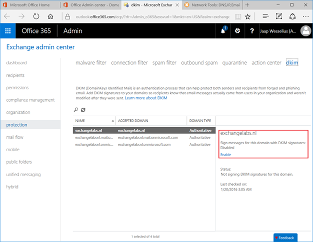
Task: Click the browser refresh button
Action: click(36, 16)
